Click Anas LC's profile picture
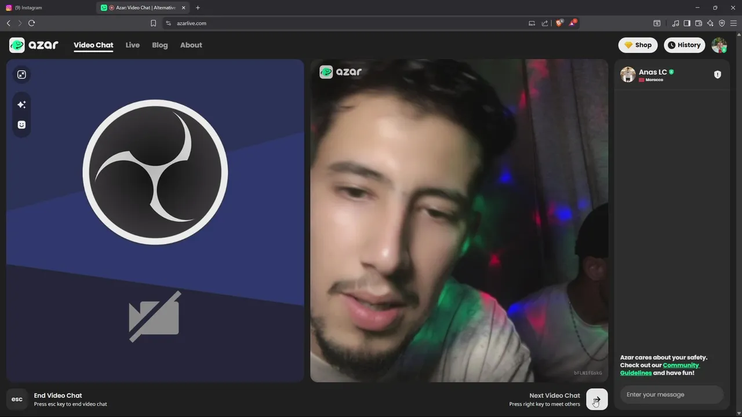742x417 pixels. [628, 74]
